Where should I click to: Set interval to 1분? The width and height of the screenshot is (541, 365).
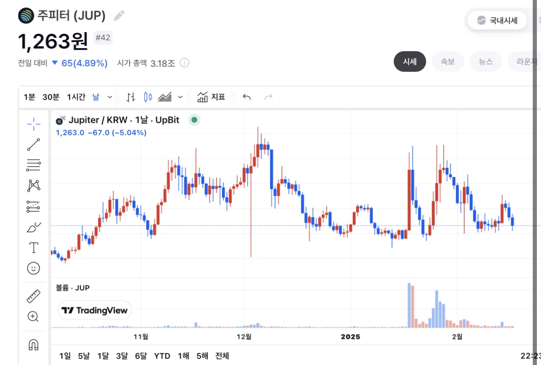click(29, 97)
